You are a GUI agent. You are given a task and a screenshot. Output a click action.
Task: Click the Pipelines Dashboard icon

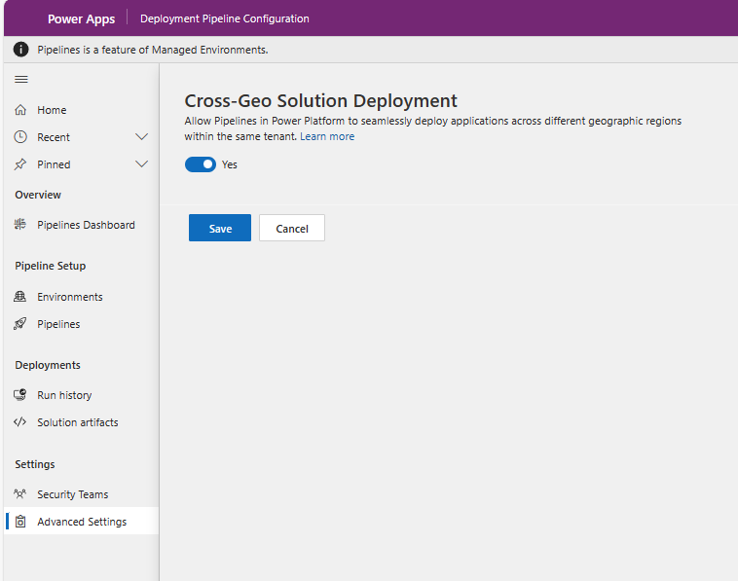click(x=20, y=225)
